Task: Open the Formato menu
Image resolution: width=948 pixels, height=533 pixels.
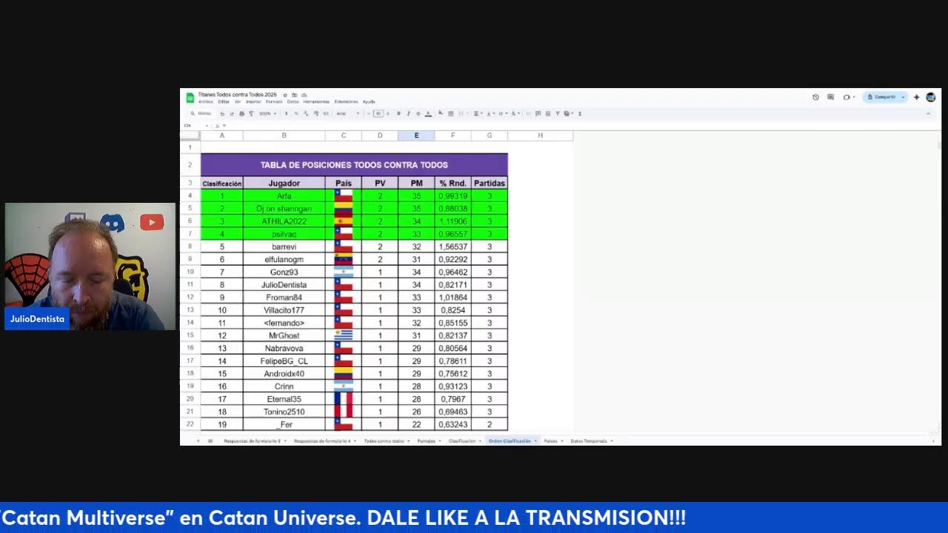Action: [x=274, y=101]
